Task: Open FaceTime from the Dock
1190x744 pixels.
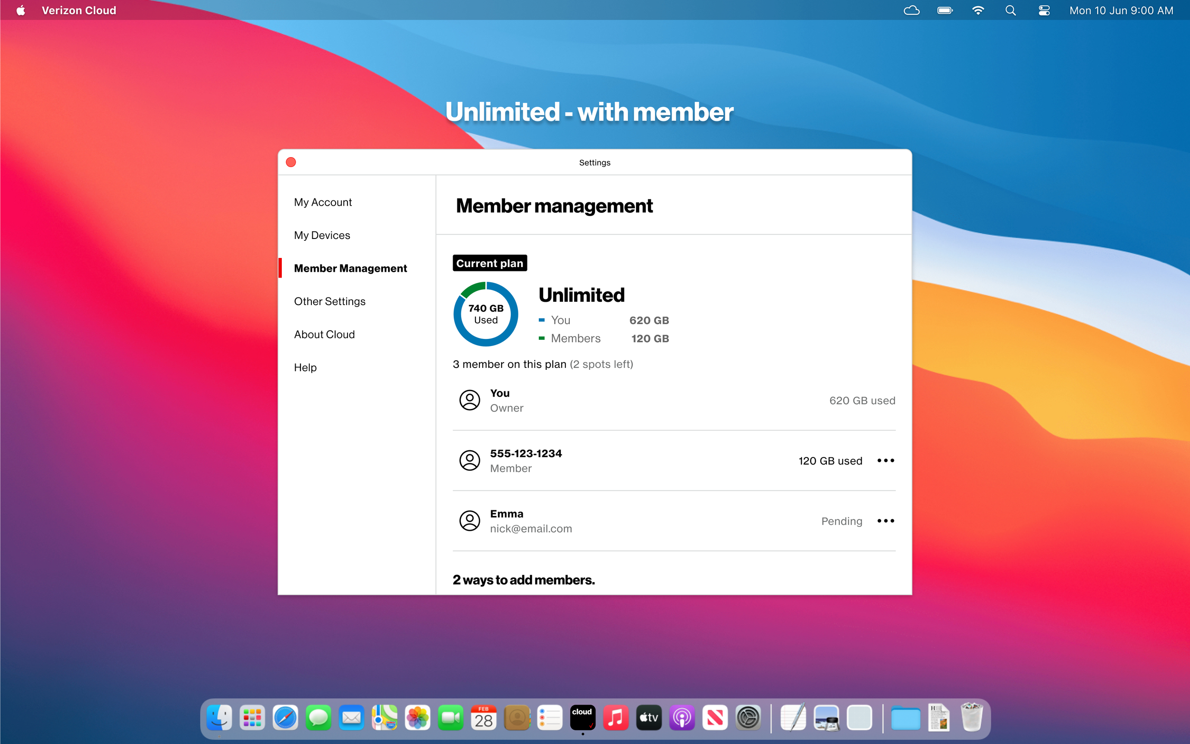Action: [x=451, y=718]
